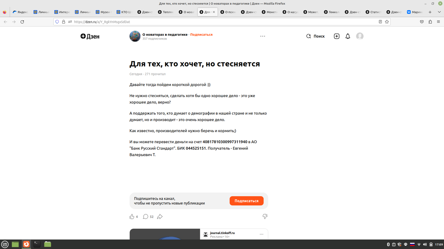Click the printer tray icon
Viewport: 444px width, 249px height.
406,244
